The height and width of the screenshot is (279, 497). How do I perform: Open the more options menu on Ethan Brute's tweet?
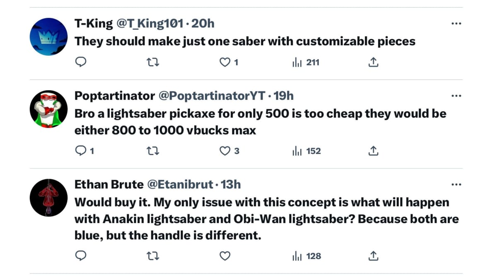pos(456,184)
